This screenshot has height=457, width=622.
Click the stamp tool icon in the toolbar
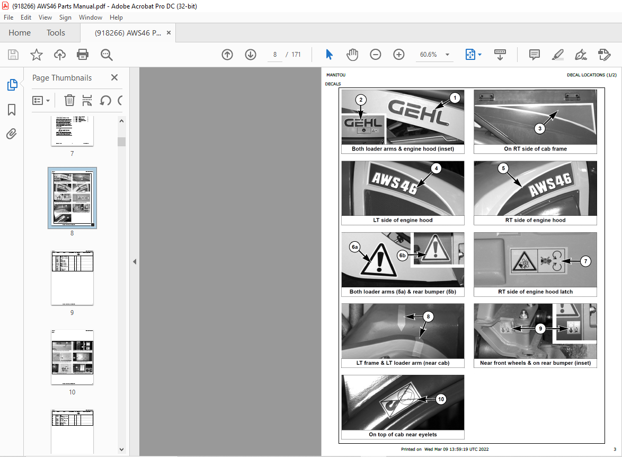point(604,55)
